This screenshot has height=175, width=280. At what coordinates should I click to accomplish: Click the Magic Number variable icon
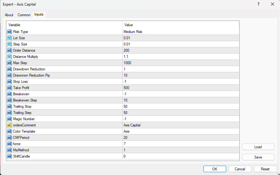(x=9, y=119)
